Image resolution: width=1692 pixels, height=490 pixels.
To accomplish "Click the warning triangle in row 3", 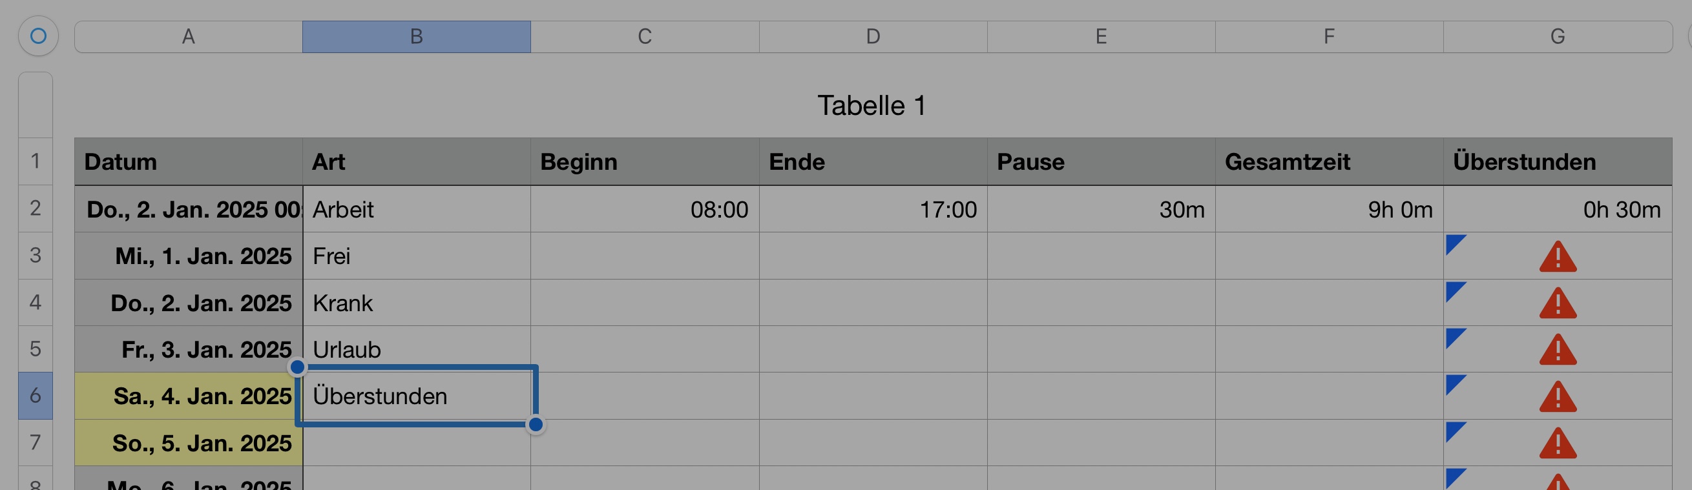I will (1558, 257).
